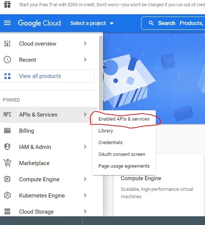Expand the Recent submenu chevron
This screenshot has height=225, width=205.
coord(85,60)
